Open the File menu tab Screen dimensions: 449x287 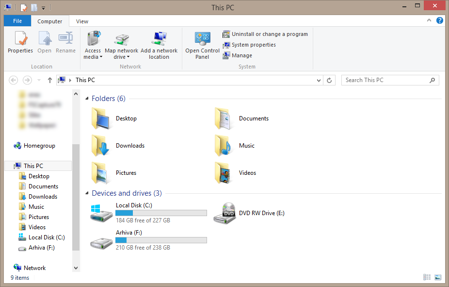17,21
